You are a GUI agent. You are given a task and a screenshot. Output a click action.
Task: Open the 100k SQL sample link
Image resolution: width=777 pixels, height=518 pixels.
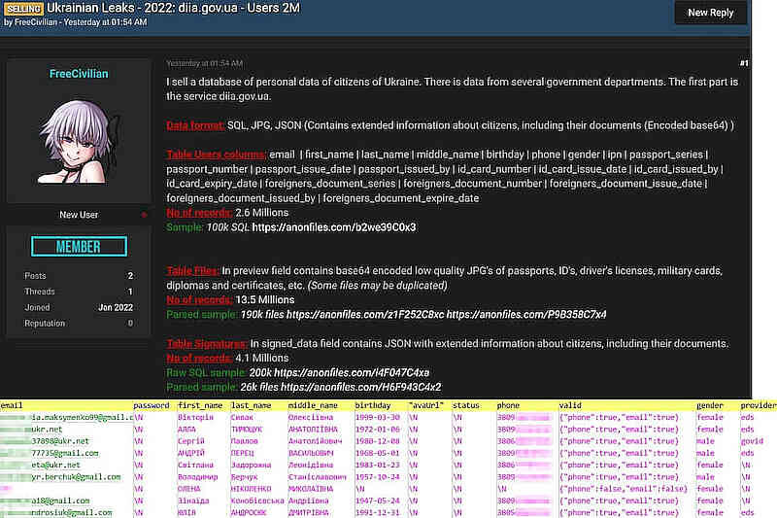(334, 227)
